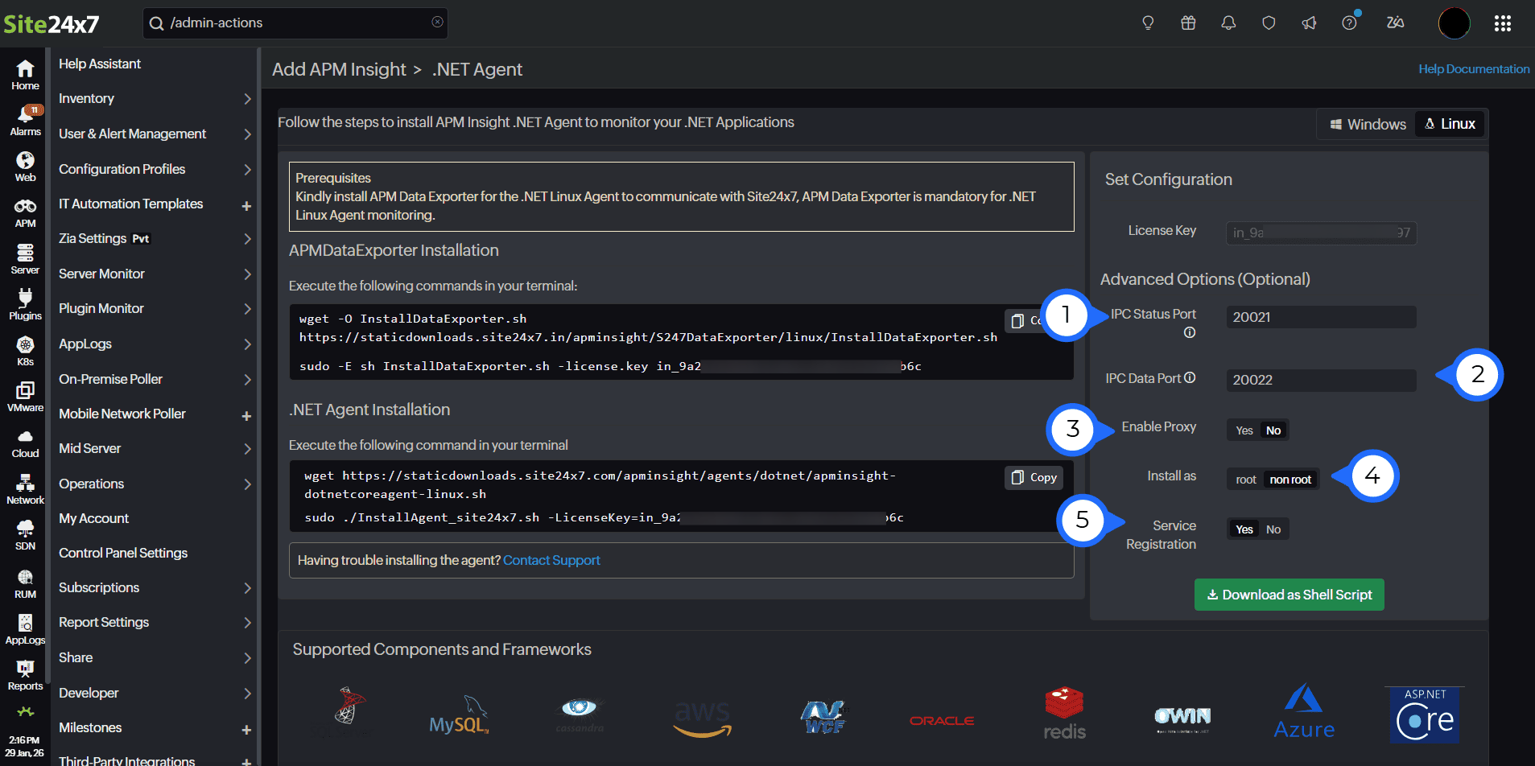
Task: Set Service Registration to No
Action: coord(1273,529)
